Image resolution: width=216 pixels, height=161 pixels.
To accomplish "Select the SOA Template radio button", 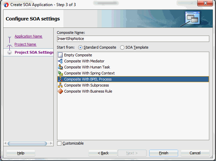I will [x=122, y=48].
